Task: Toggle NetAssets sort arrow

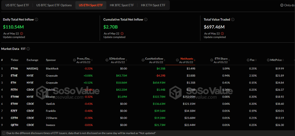Action: coord(194,60)
